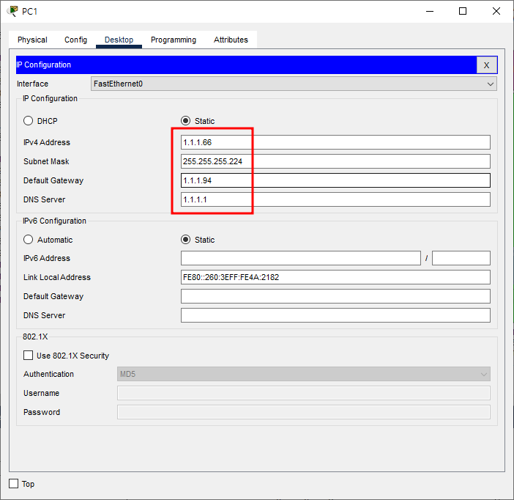Viewport: 514px width, 500px height.
Task: Toggle the Top checkbox
Action: [x=13, y=484]
